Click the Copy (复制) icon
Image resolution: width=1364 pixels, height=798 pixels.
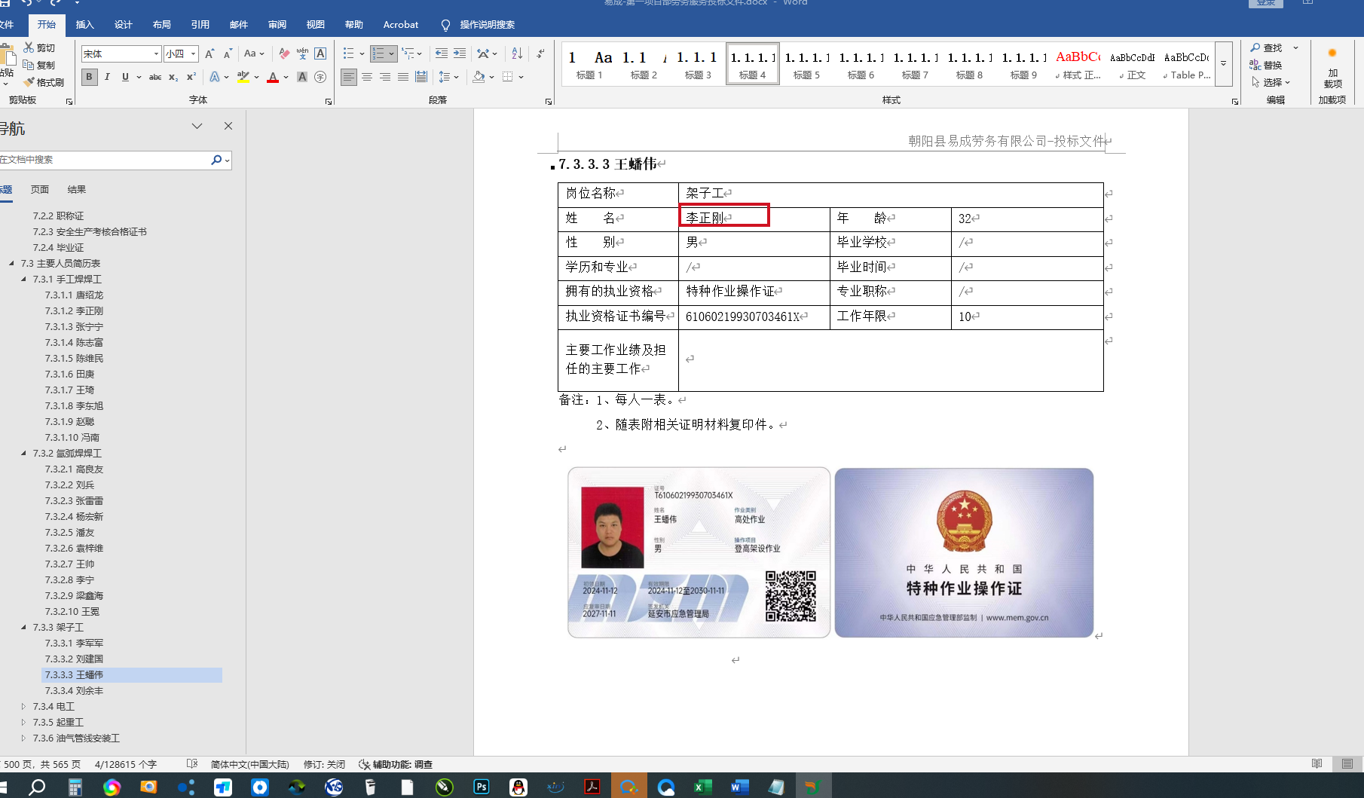point(29,65)
